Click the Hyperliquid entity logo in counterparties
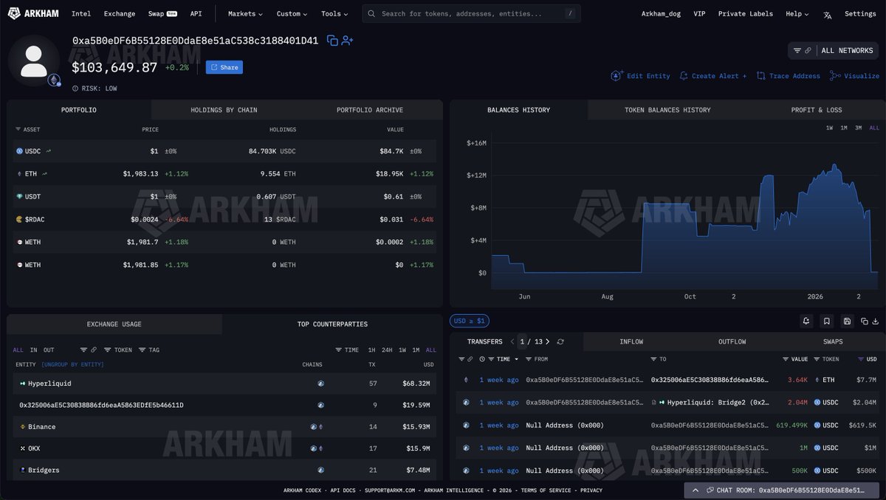Image resolution: width=886 pixels, height=500 pixels. (x=23, y=383)
